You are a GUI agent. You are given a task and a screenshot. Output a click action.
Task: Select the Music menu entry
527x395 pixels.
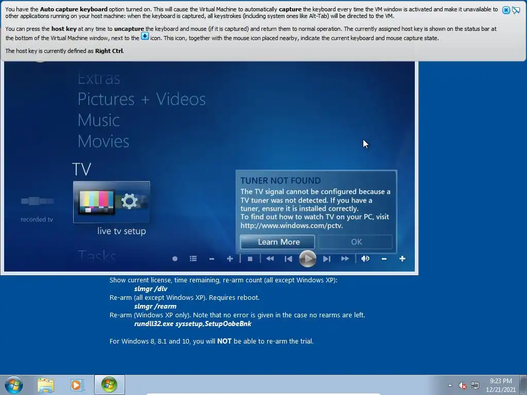click(x=99, y=120)
